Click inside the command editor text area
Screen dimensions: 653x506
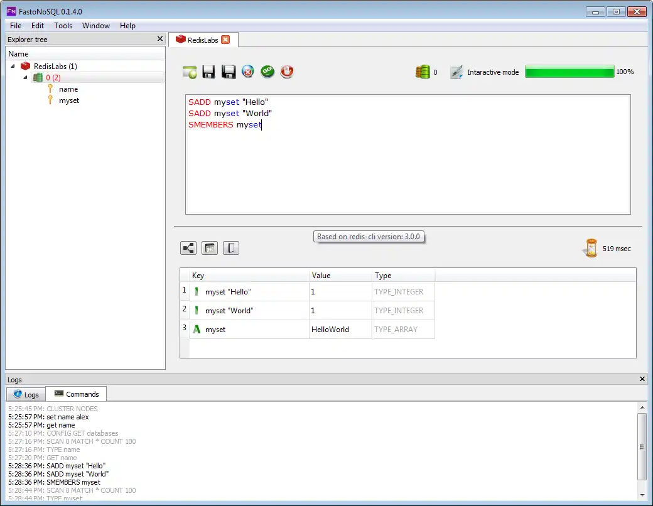tap(407, 154)
